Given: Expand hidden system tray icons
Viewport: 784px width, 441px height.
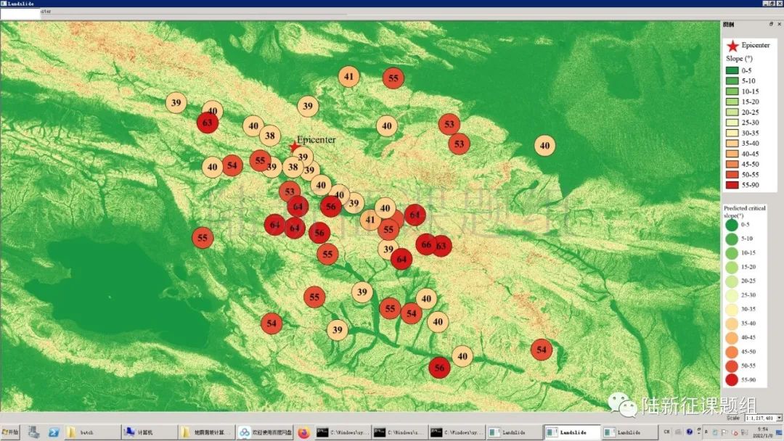Looking at the screenshot, I should [699, 432].
